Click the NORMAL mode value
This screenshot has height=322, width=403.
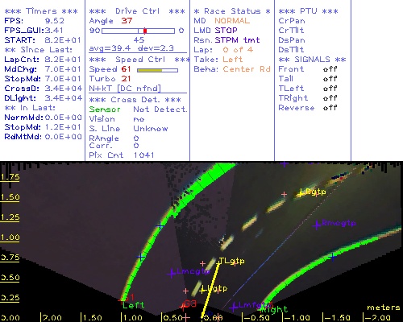[232, 21]
